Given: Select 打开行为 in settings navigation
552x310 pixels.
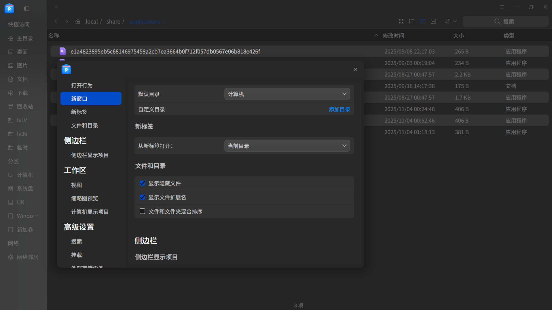Looking at the screenshot, I should point(82,85).
